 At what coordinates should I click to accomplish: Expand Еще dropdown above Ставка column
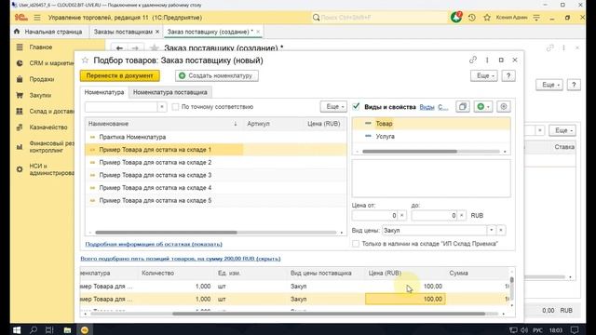(x=562, y=130)
